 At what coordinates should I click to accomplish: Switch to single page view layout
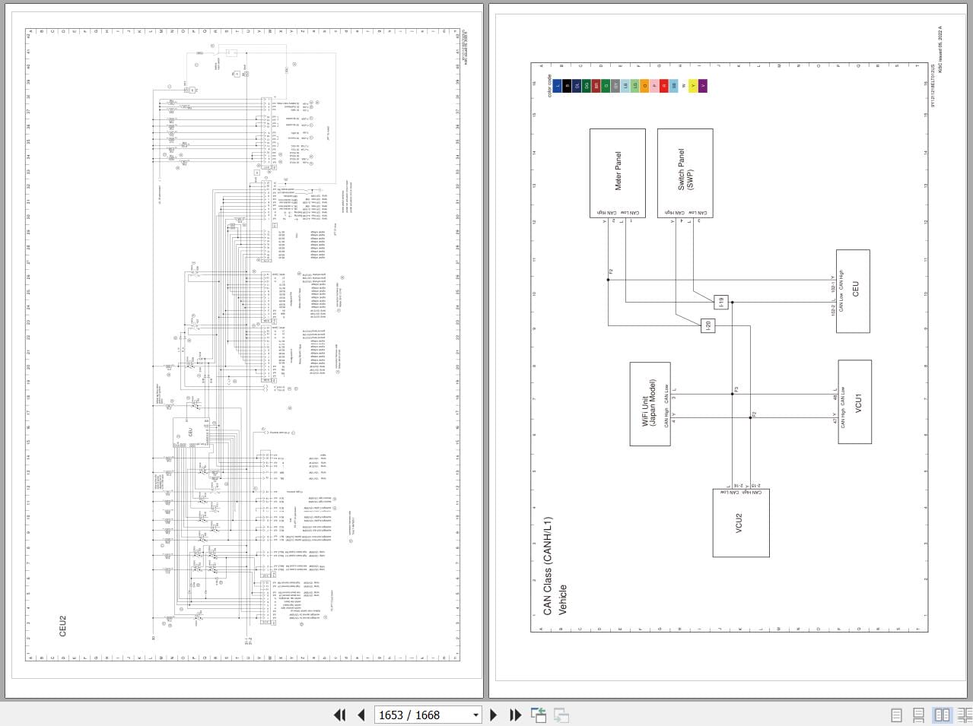(x=896, y=715)
